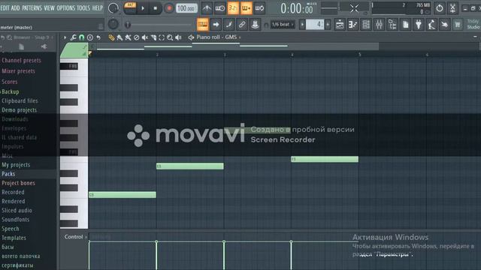Choose the Select marquee tool

[x=162, y=37]
